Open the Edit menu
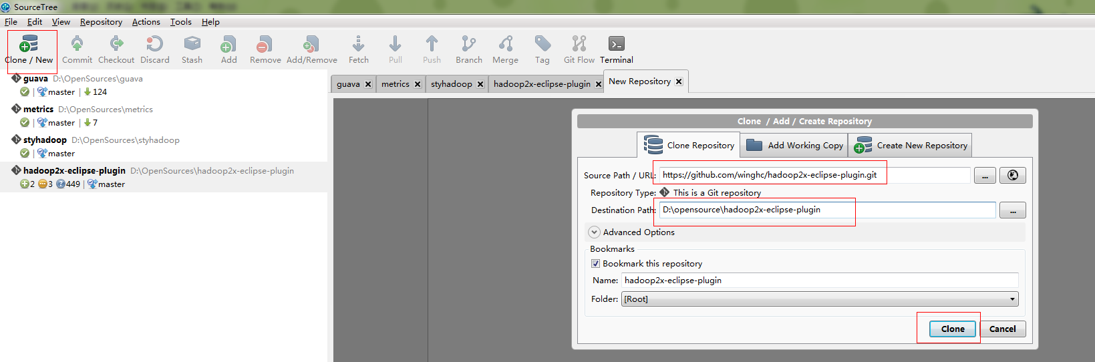 click(35, 22)
